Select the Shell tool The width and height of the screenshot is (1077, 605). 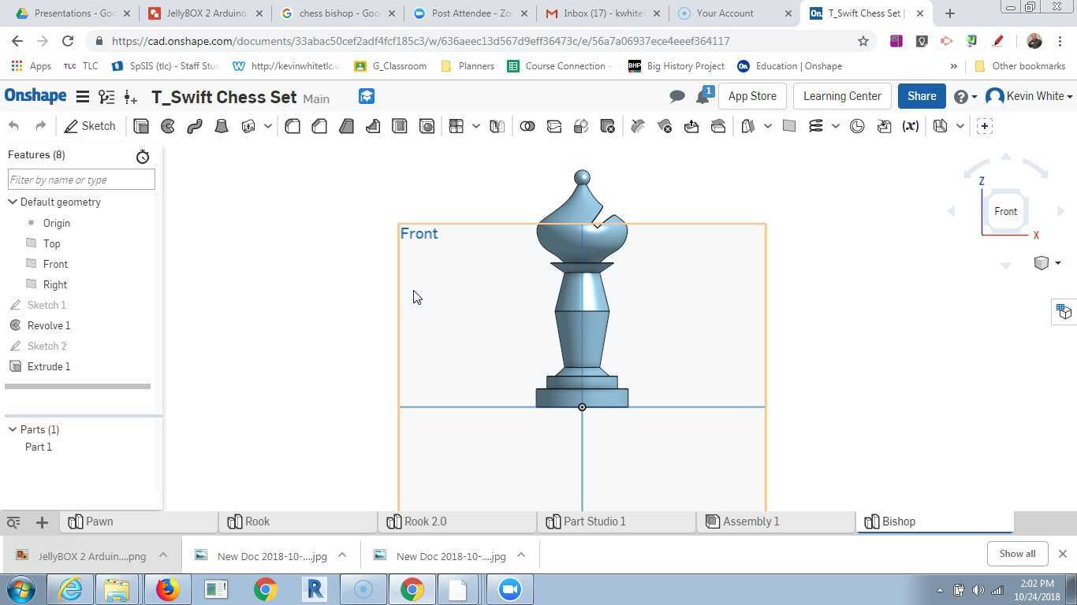(400, 126)
